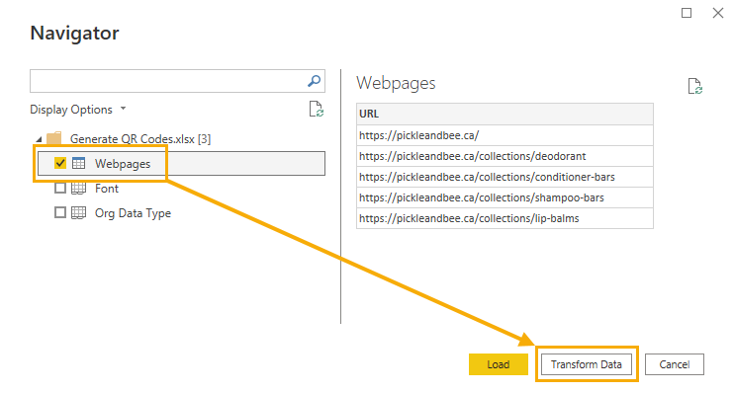734x393 pixels.
Task: Click into the navigator search field
Action: pos(168,81)
